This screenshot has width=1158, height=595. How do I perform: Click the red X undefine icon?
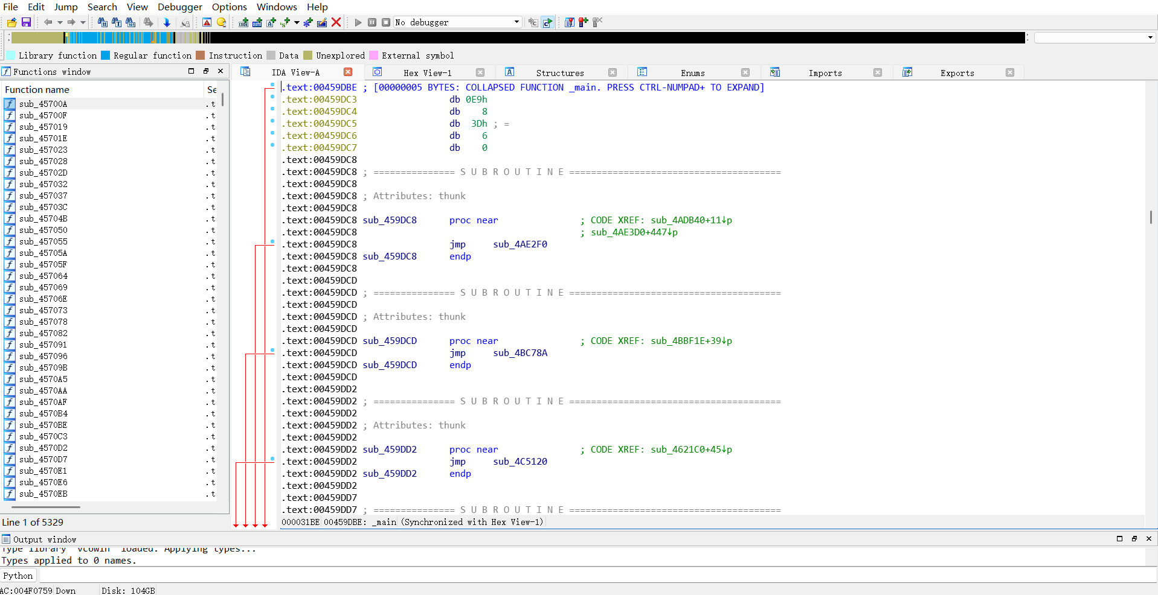336,22
